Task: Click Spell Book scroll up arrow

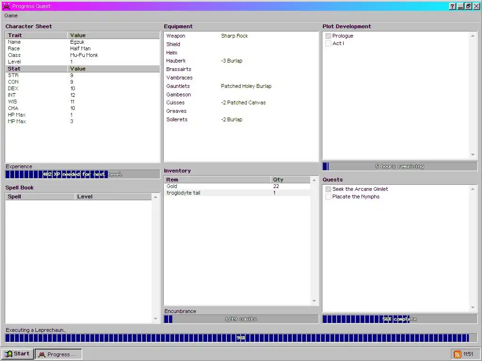Action: (x=155, y=197)
